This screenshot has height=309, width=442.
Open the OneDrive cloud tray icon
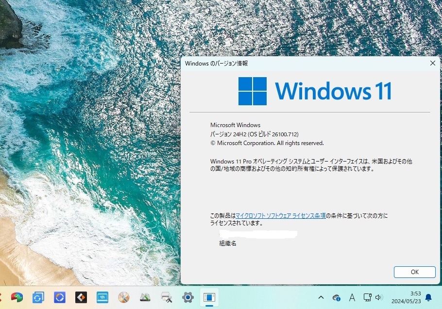pyautogui.click(x=336, y=297)
